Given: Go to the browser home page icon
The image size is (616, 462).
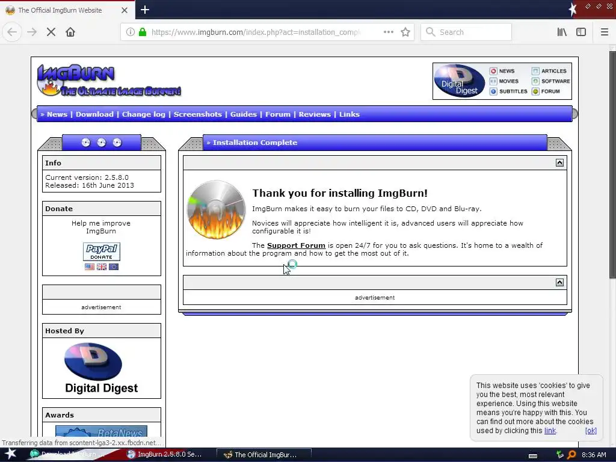Looking at the screenshot, I should pos(70,32).
